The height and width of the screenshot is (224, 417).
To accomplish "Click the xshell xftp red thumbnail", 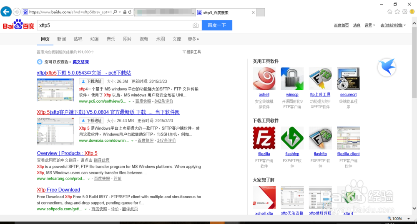I will pos(264,197).
